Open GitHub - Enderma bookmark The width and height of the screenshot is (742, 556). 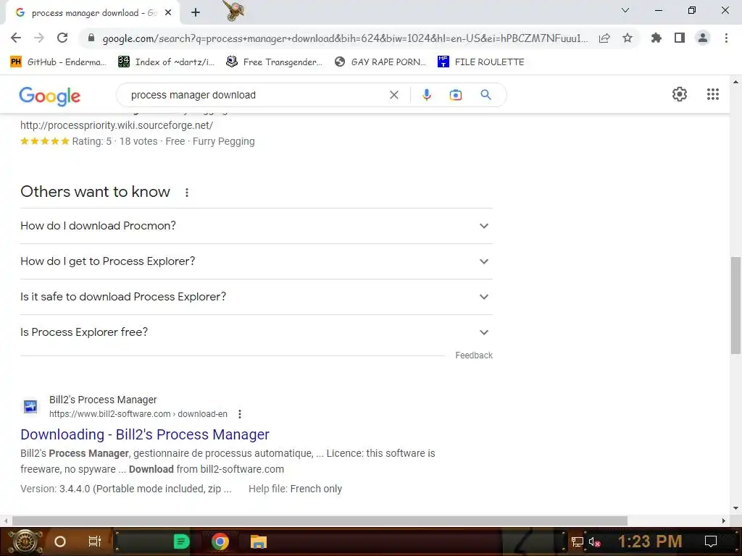(58, 62)
